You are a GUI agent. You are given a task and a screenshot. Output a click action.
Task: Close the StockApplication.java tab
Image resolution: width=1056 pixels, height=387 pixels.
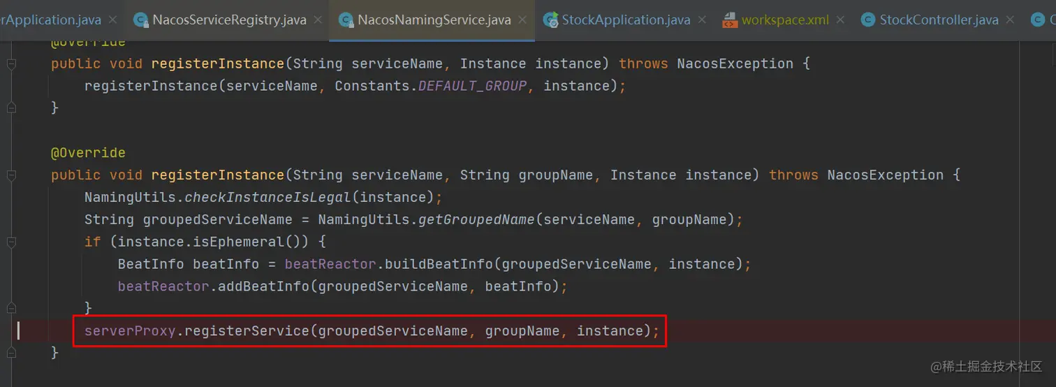702,20
